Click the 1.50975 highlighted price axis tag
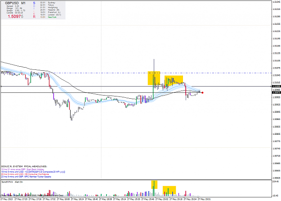Screen dimensions: 281x201 click(x=276, y=93)
